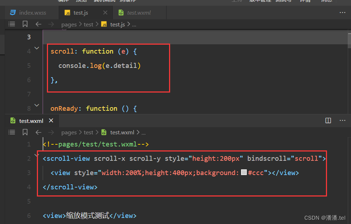Toggle outline list icon in test.wxml toolbar
The image size is (351, 224).
pyautogui.click(x=11, y=132)
